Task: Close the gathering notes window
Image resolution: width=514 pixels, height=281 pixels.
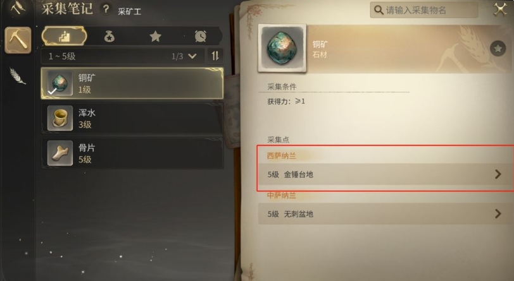Action: (500, 9)
